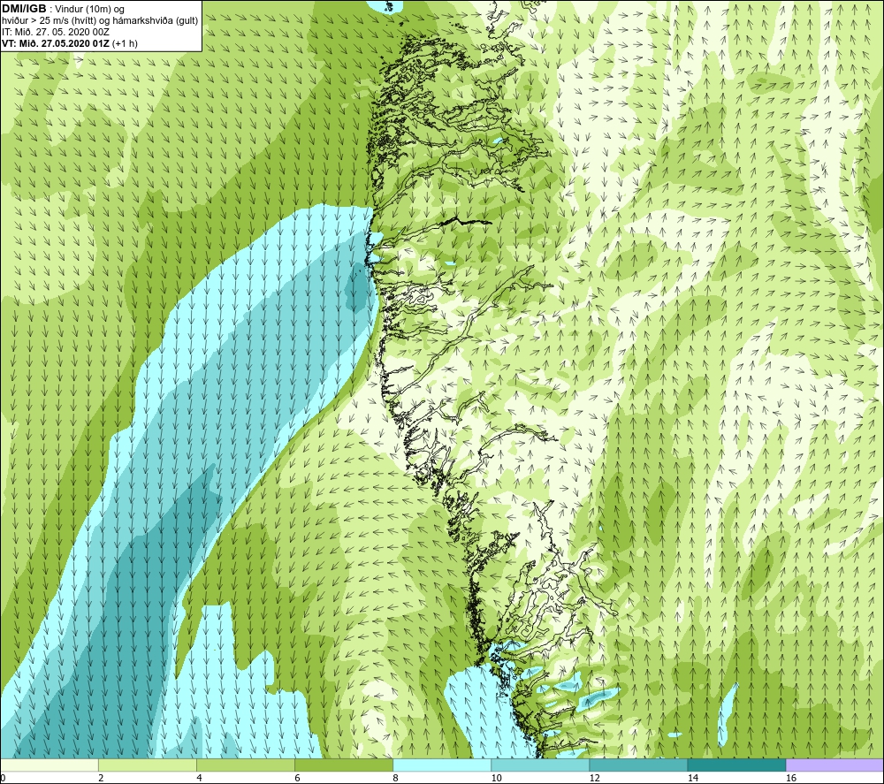Click legend tick label 16
Screen dimensions: 884x784
[791, 778]
